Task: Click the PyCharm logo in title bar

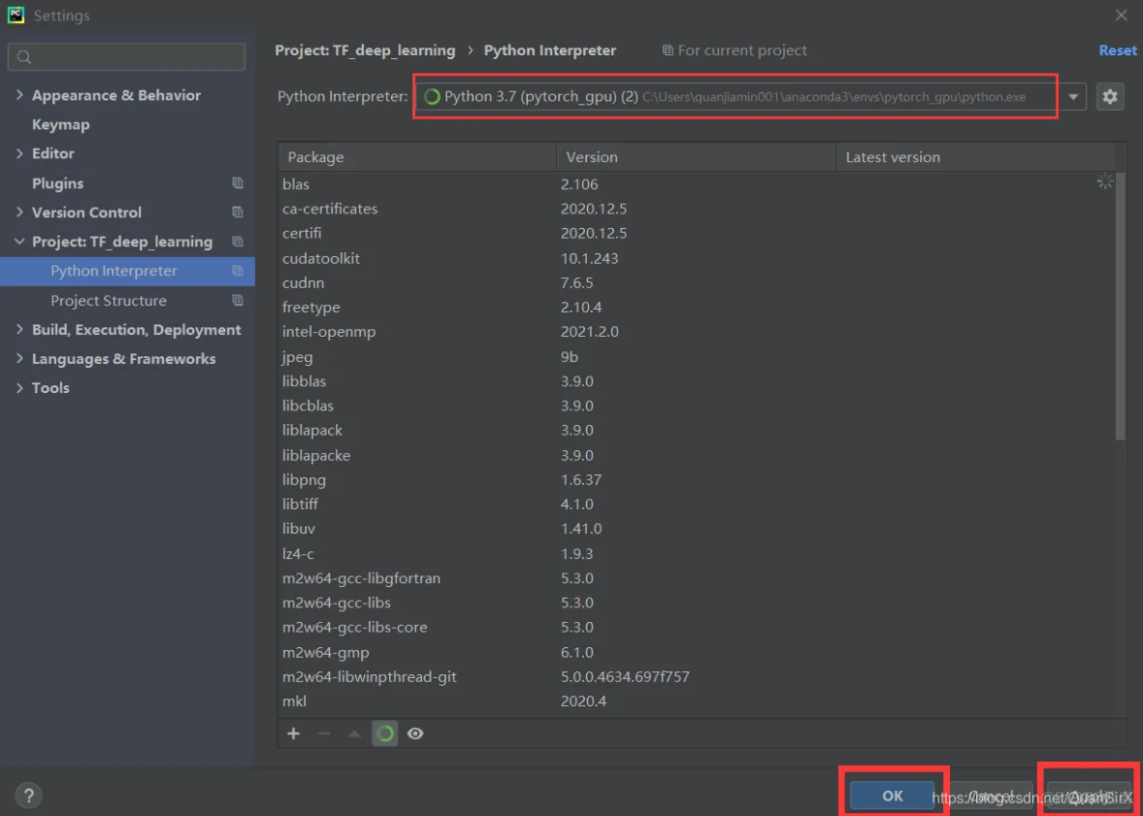Action: pos(15,14)
